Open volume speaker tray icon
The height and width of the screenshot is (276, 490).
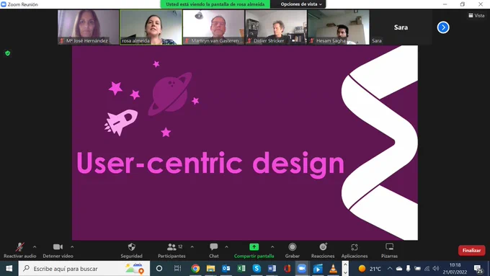click(x=436, y=269)
